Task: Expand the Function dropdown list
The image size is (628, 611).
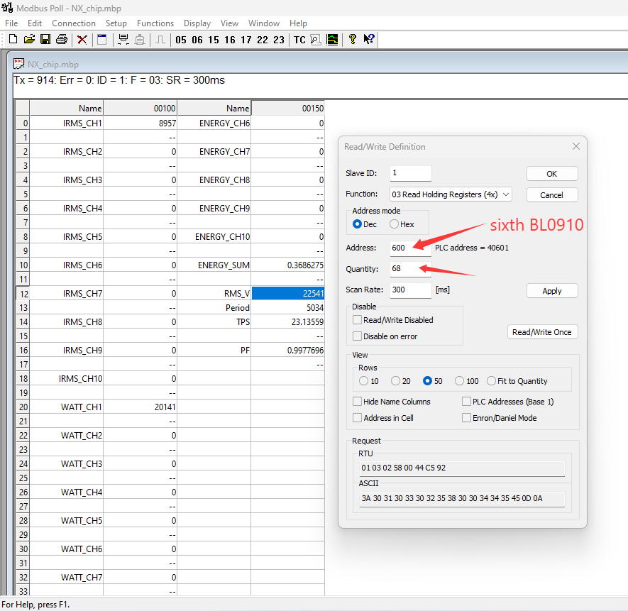Action: pyautogui.click(x=505, y=194)
